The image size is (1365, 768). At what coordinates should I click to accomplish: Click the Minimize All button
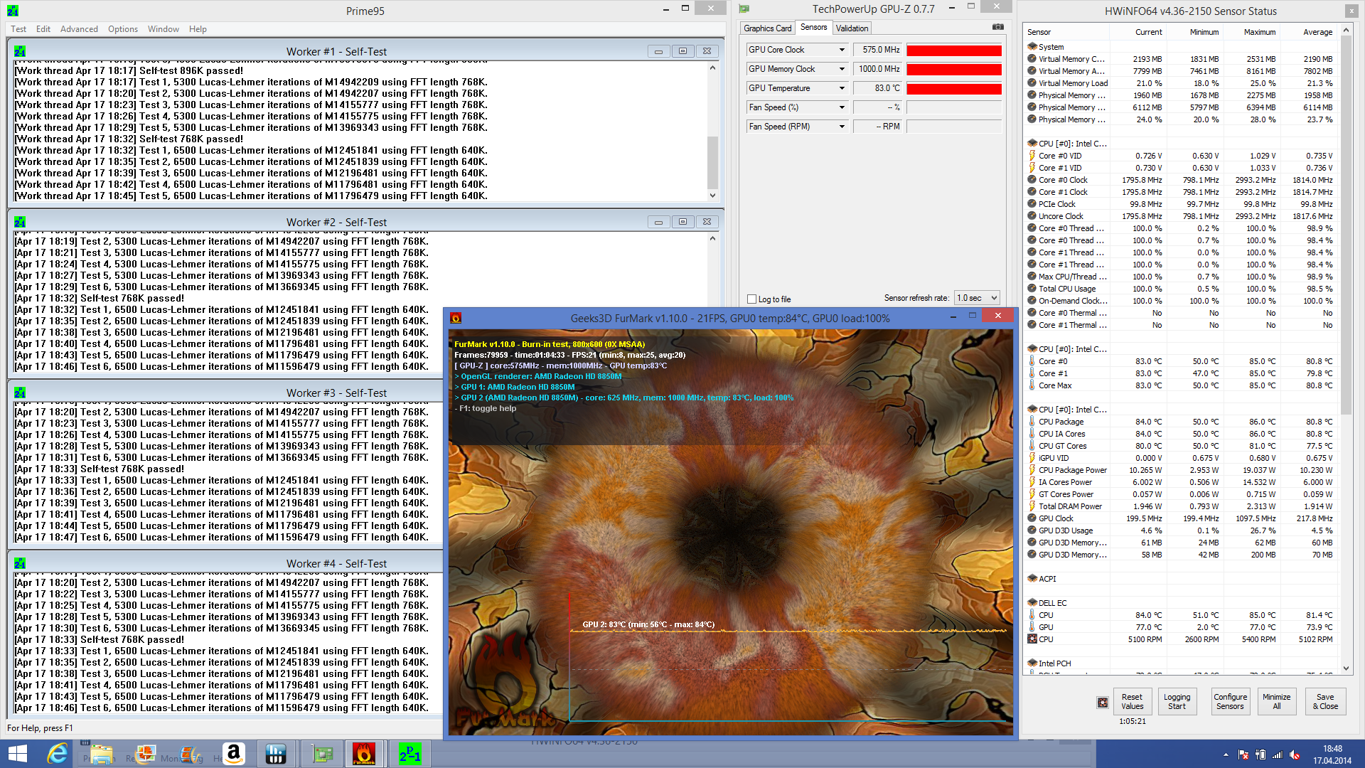1276,701
